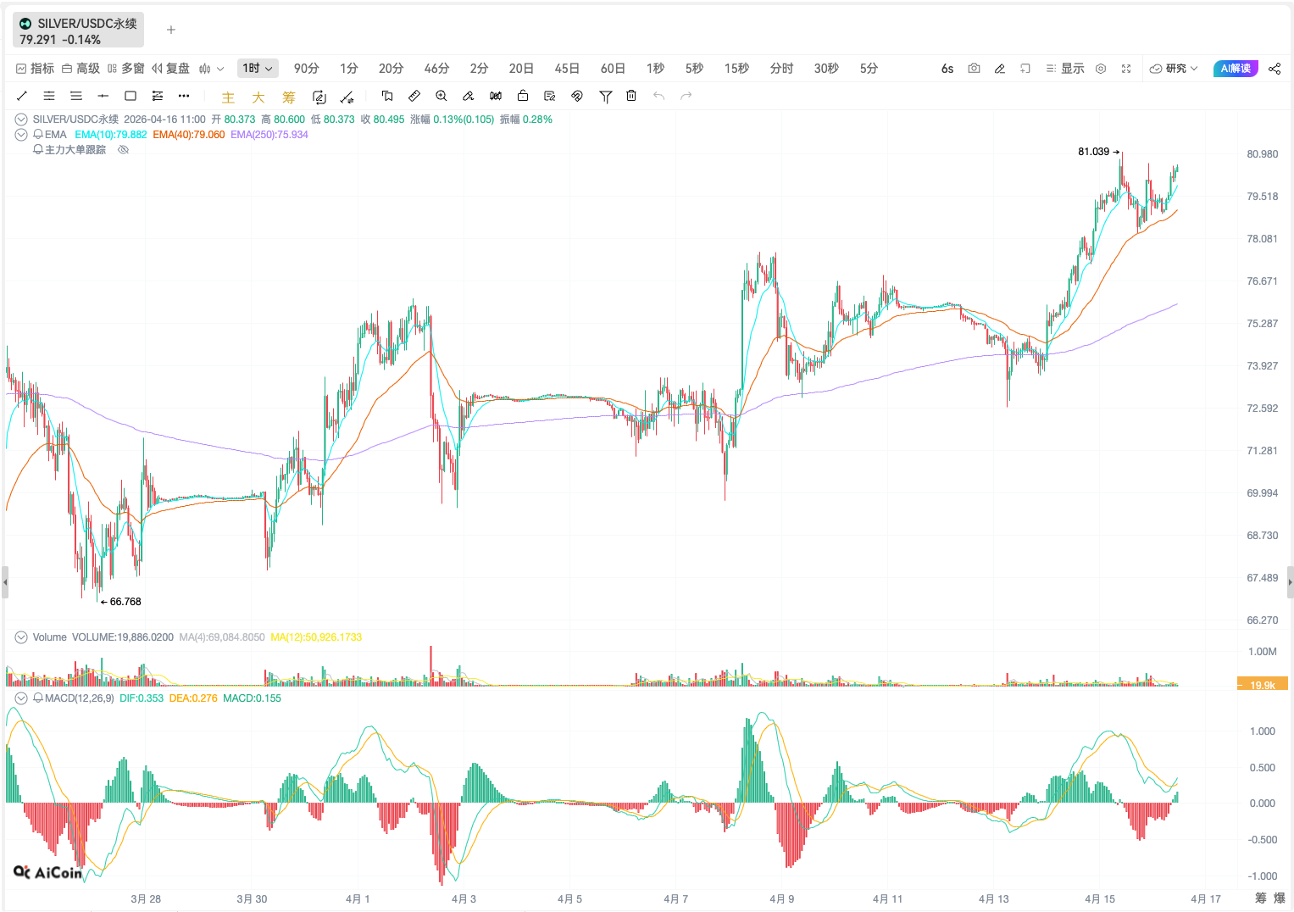The image size is (1294, 912).
Task: Click the AI解读 button
Action: point(1235,69)
